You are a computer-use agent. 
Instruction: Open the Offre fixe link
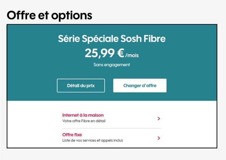pos(72,135)
